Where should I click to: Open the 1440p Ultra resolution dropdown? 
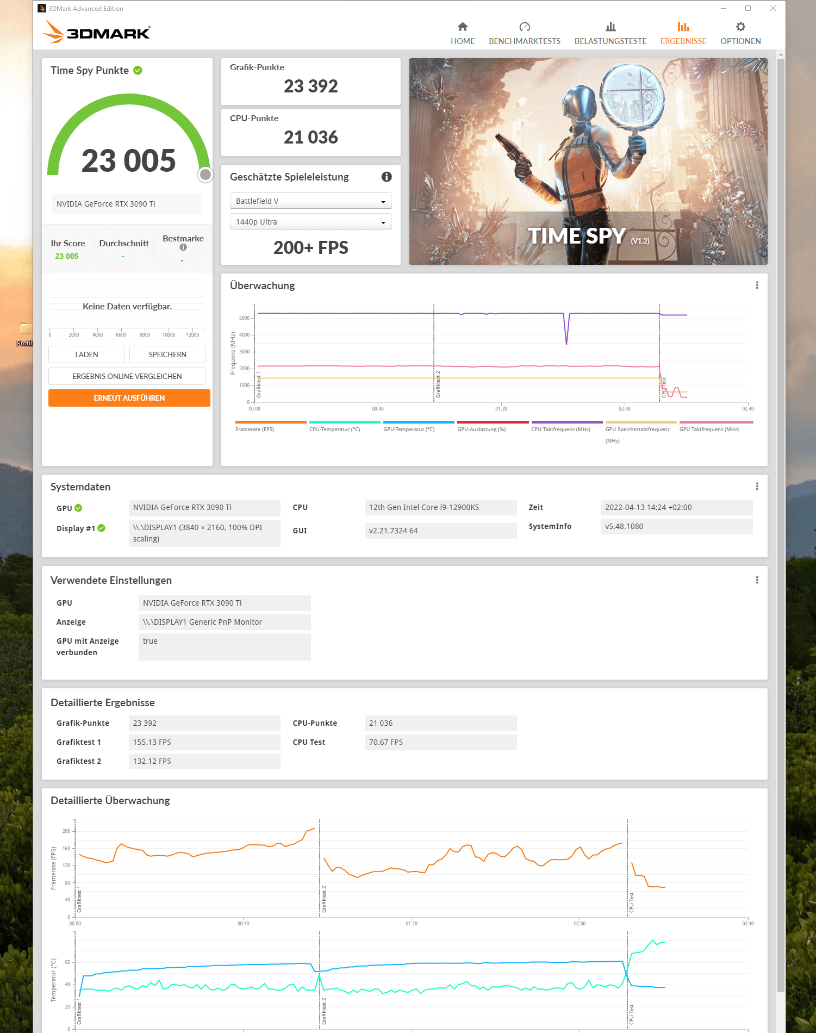(310, 222)
